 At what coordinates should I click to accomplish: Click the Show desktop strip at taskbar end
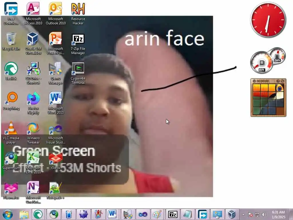coord(291,214)
